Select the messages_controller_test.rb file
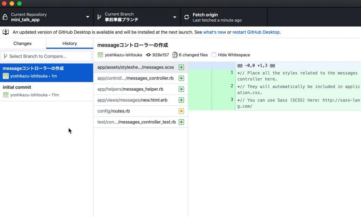Viewport: 361px width, 217px height. 140,122
